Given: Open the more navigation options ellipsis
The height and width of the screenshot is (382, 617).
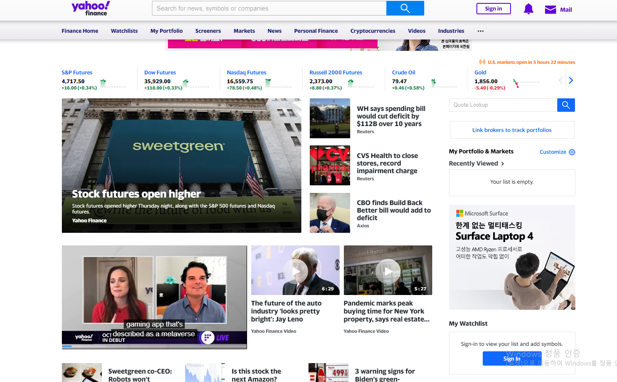Looking at the screenshot, I should (x=481, y=31).
